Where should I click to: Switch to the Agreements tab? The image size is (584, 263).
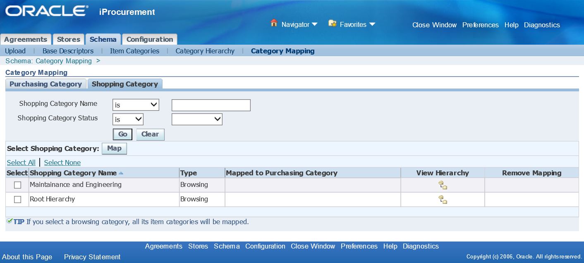click(26, 39)
